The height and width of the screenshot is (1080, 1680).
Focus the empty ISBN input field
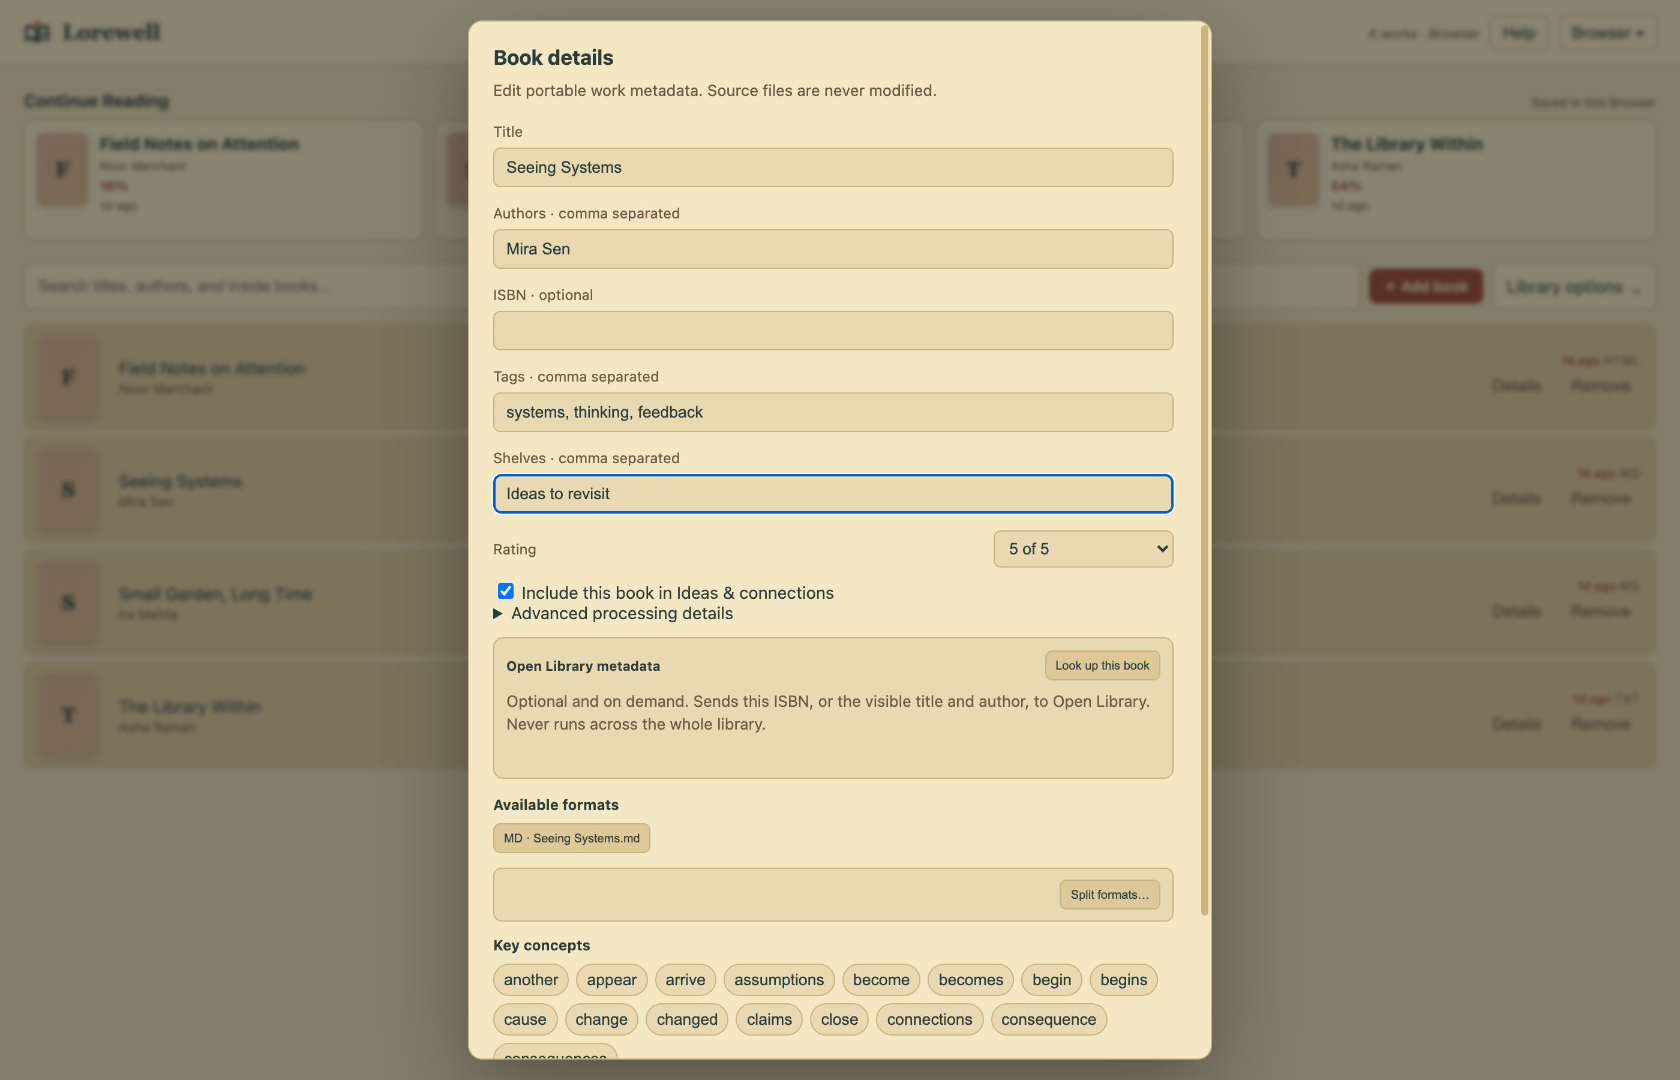[x=833, y=331]
